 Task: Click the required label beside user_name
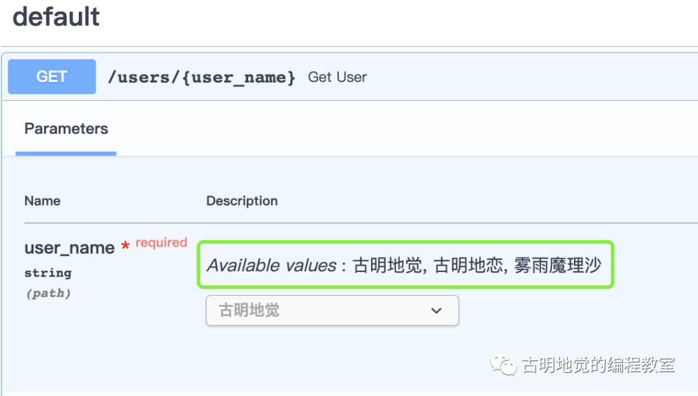160,242
